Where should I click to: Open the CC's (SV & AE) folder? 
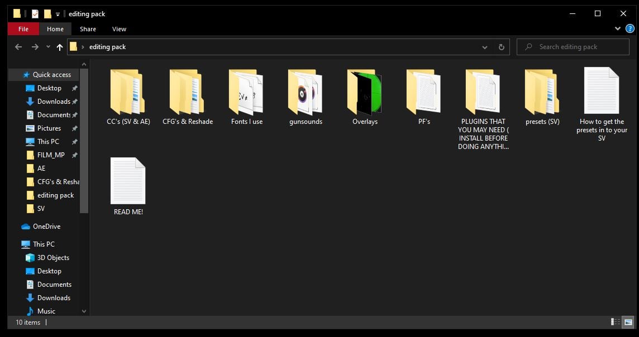pyautogui.click(x=128, y=97)
